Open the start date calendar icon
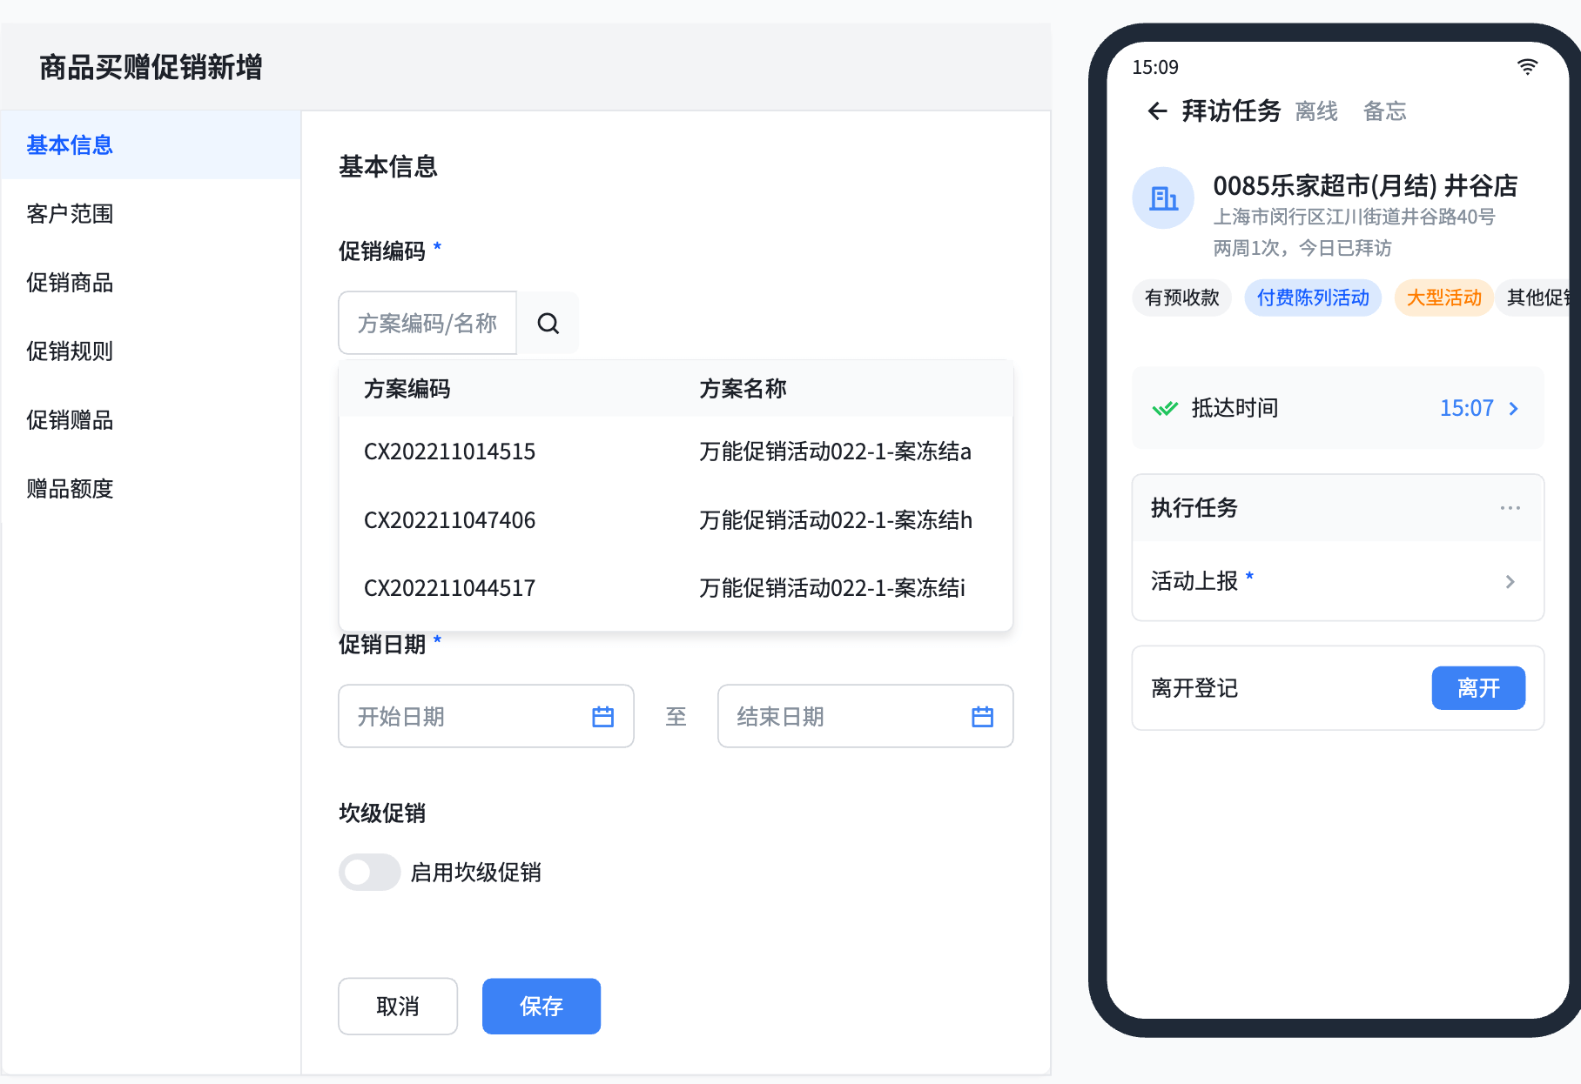 point(602,717)
